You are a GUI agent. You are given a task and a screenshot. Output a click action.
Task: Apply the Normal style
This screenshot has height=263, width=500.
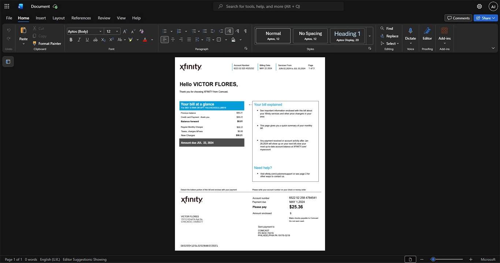point(273,36)
